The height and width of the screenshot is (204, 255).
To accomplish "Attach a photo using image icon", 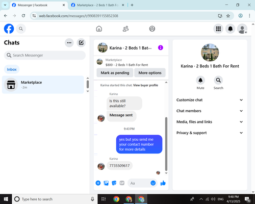I will click(x=106, y=183).
